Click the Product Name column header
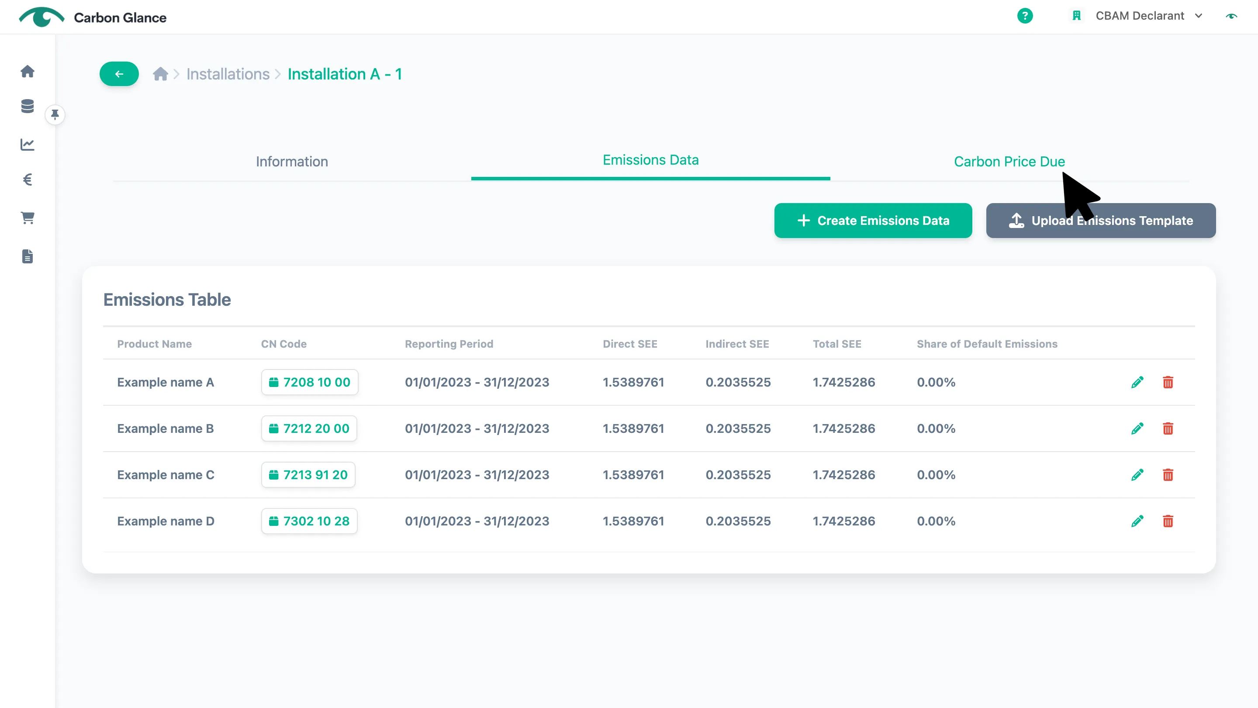 coord(154,344)
